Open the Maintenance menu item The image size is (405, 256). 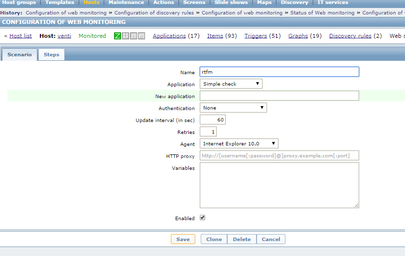(127, 2)
